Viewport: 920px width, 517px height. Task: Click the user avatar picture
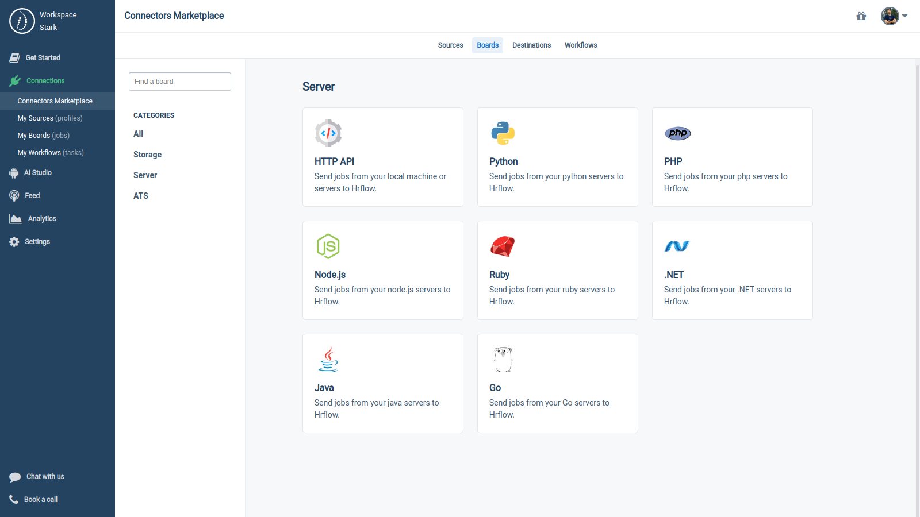pos(890,16)
